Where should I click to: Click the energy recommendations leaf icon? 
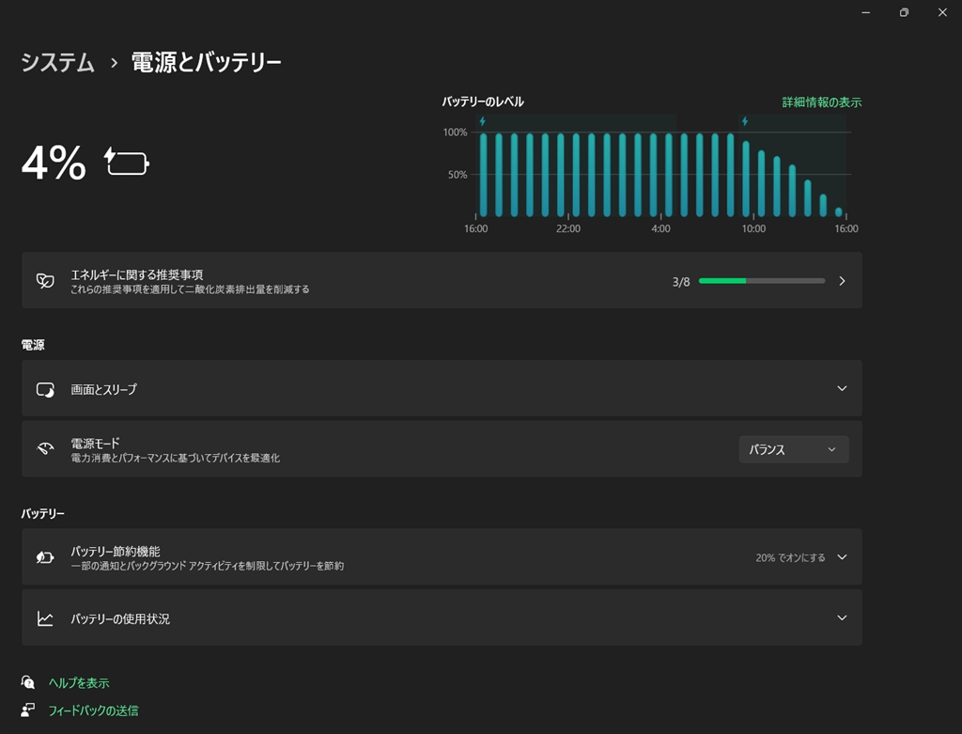tap(45, 281)
